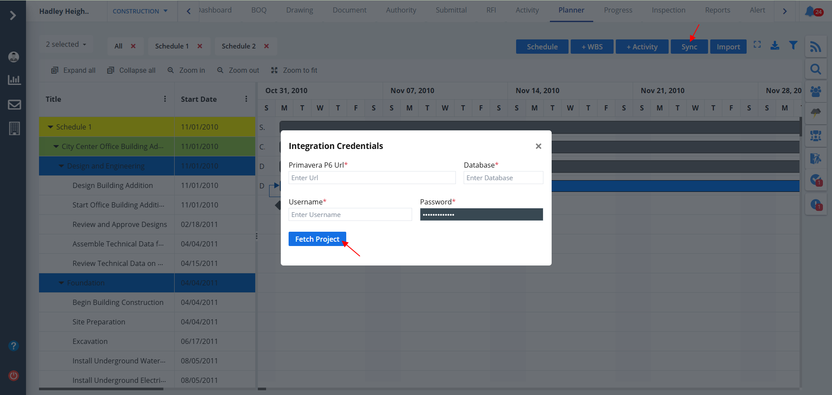Remove the Schedule 1 filter chip
Screen dimensions: 832x395
[x=200, y=46]
